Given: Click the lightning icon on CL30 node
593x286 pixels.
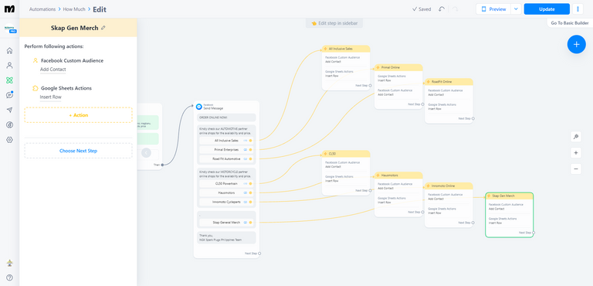Looking at the screenshot, I should 325,154.
